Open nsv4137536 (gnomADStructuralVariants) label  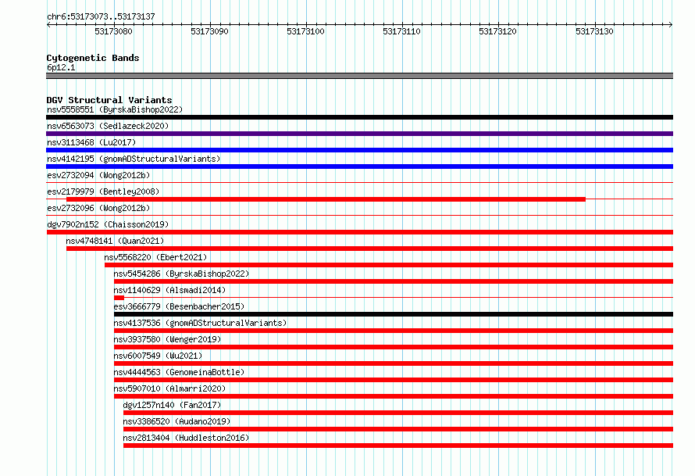[201, 323]
